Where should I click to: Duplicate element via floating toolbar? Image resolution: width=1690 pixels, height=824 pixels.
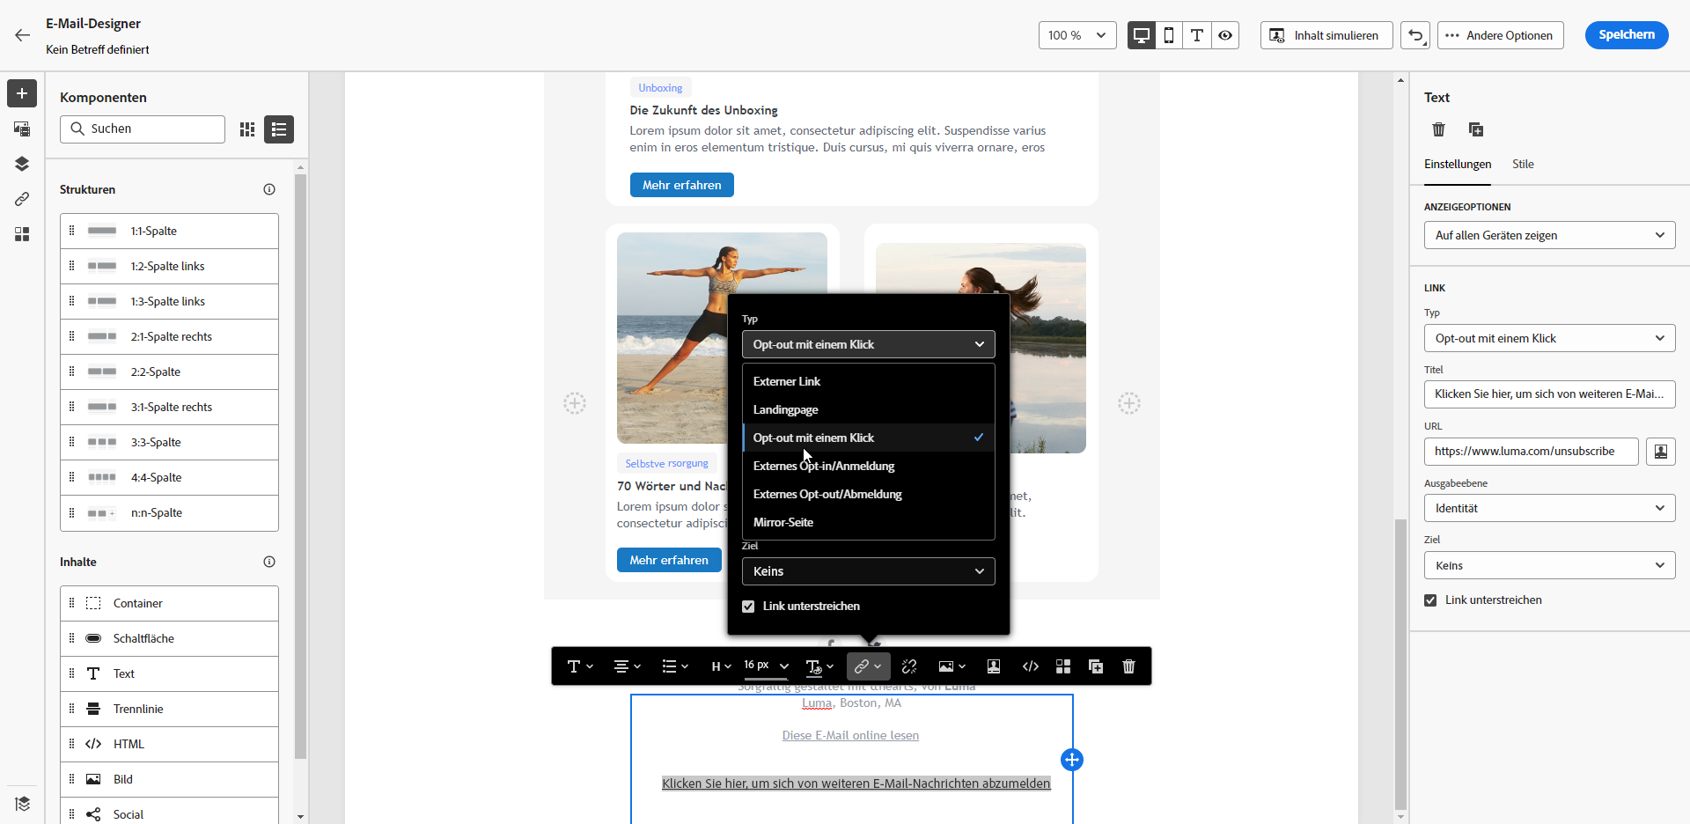pos(1096,666)
